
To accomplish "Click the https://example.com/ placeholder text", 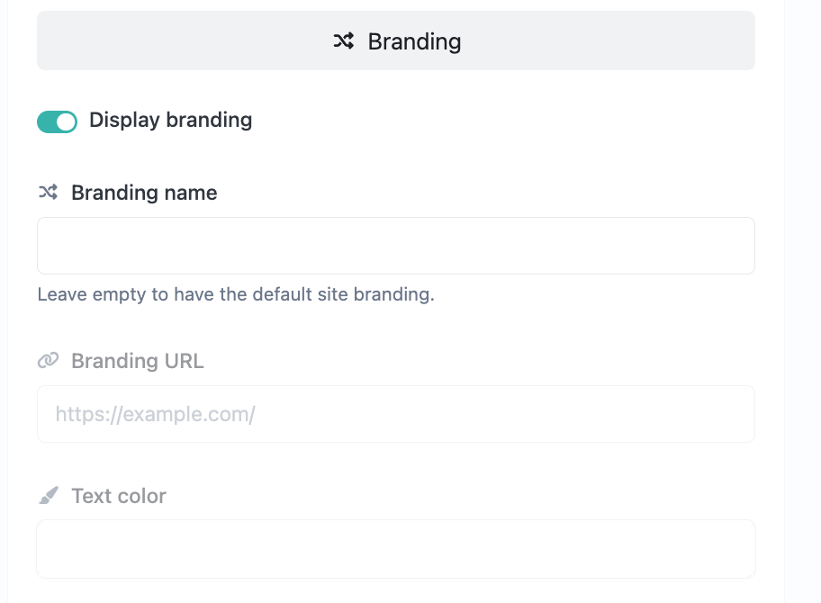I will click(x=155, y=414).
